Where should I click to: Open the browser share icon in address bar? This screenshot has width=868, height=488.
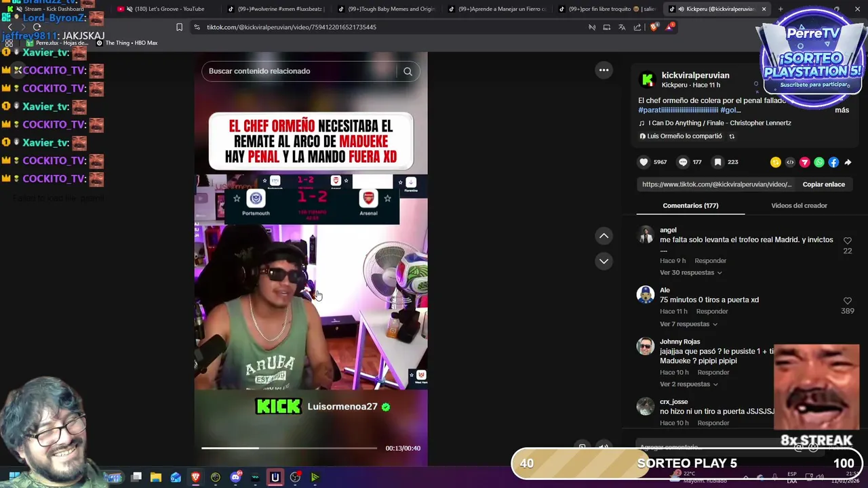637,27
